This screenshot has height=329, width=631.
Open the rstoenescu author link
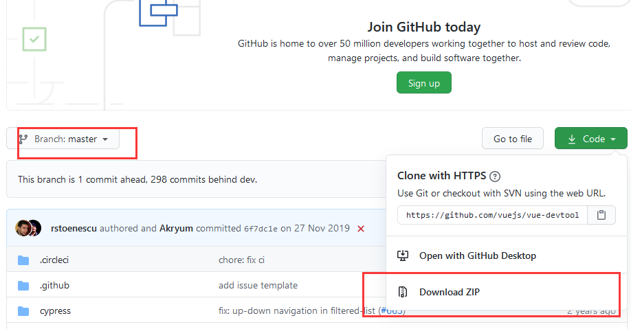tap(74, 229)
